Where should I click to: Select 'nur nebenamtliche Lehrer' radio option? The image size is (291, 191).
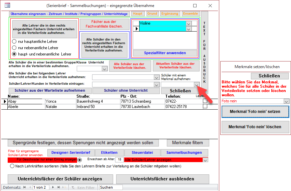pyautogui.click(x=14, y=48)
